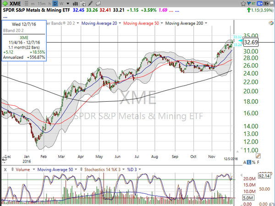Select the 15m timeframe
Screen dimensions: 275x206
(x=41, y=4)
